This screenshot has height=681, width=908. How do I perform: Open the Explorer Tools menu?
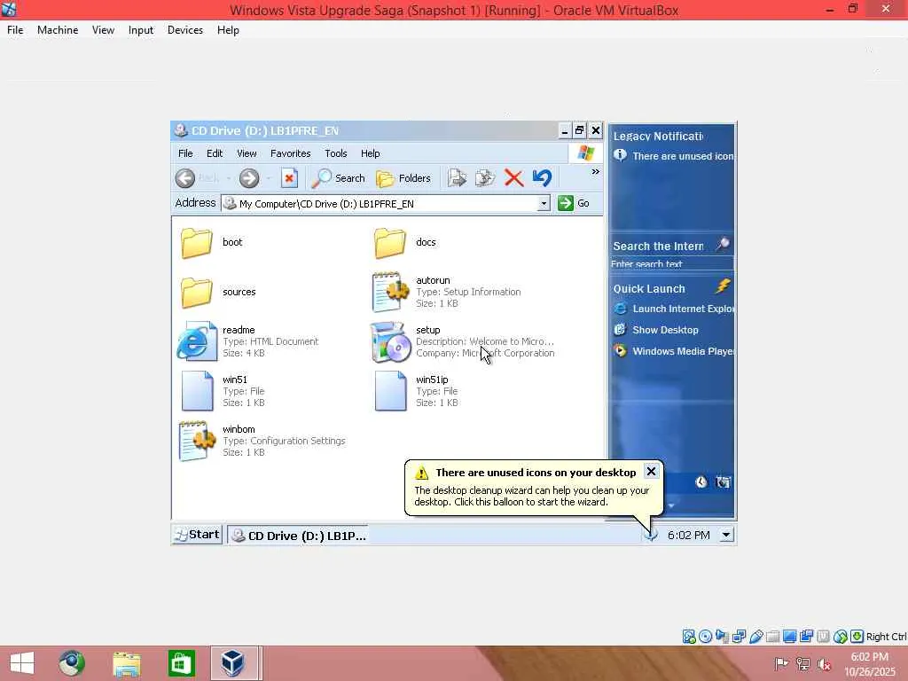[336, 153]
